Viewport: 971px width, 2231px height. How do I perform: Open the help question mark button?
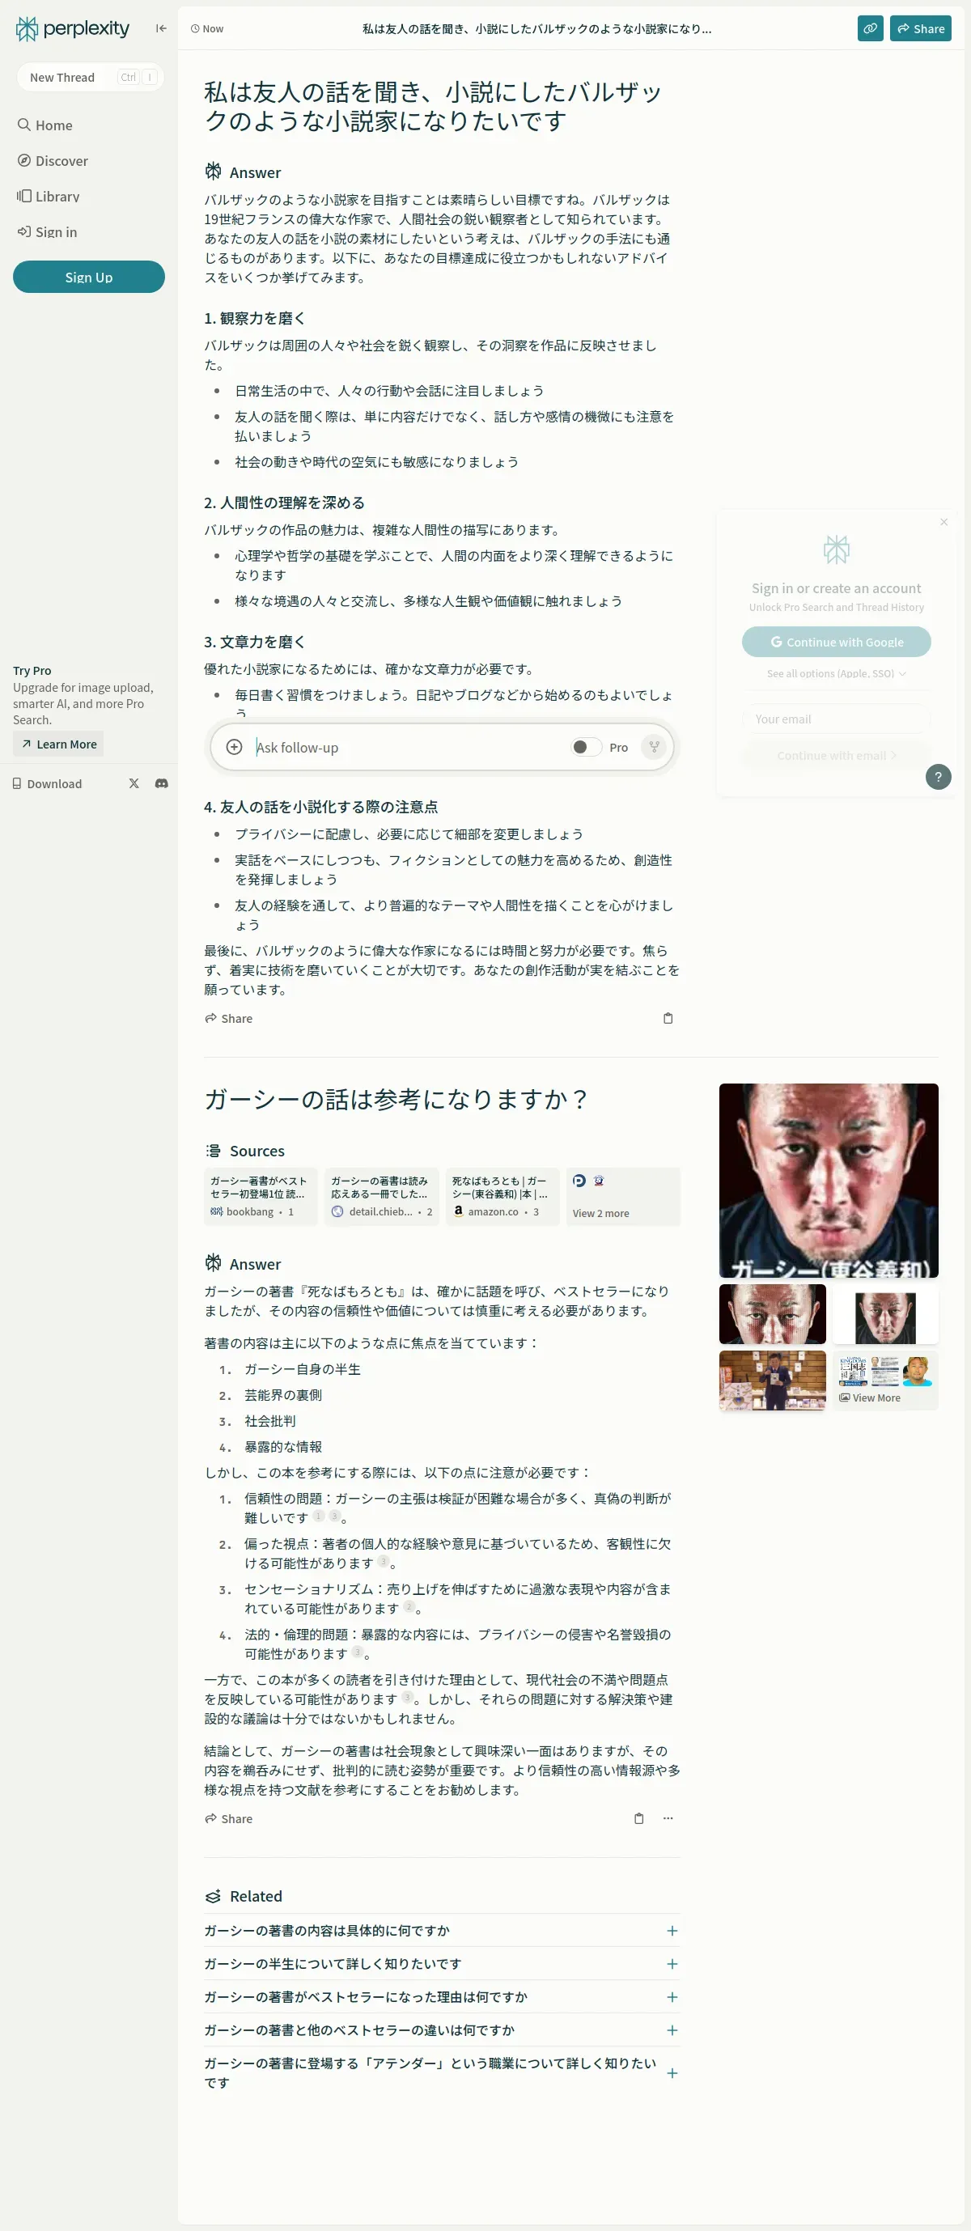[x=938, y=777]
